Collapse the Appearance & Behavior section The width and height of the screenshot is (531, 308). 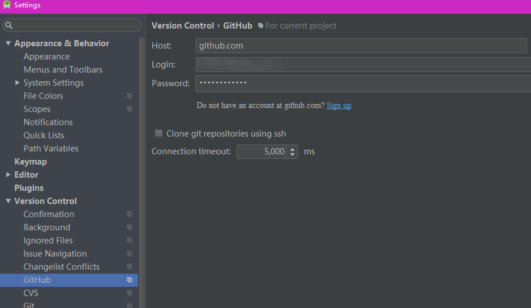[8, 43]
